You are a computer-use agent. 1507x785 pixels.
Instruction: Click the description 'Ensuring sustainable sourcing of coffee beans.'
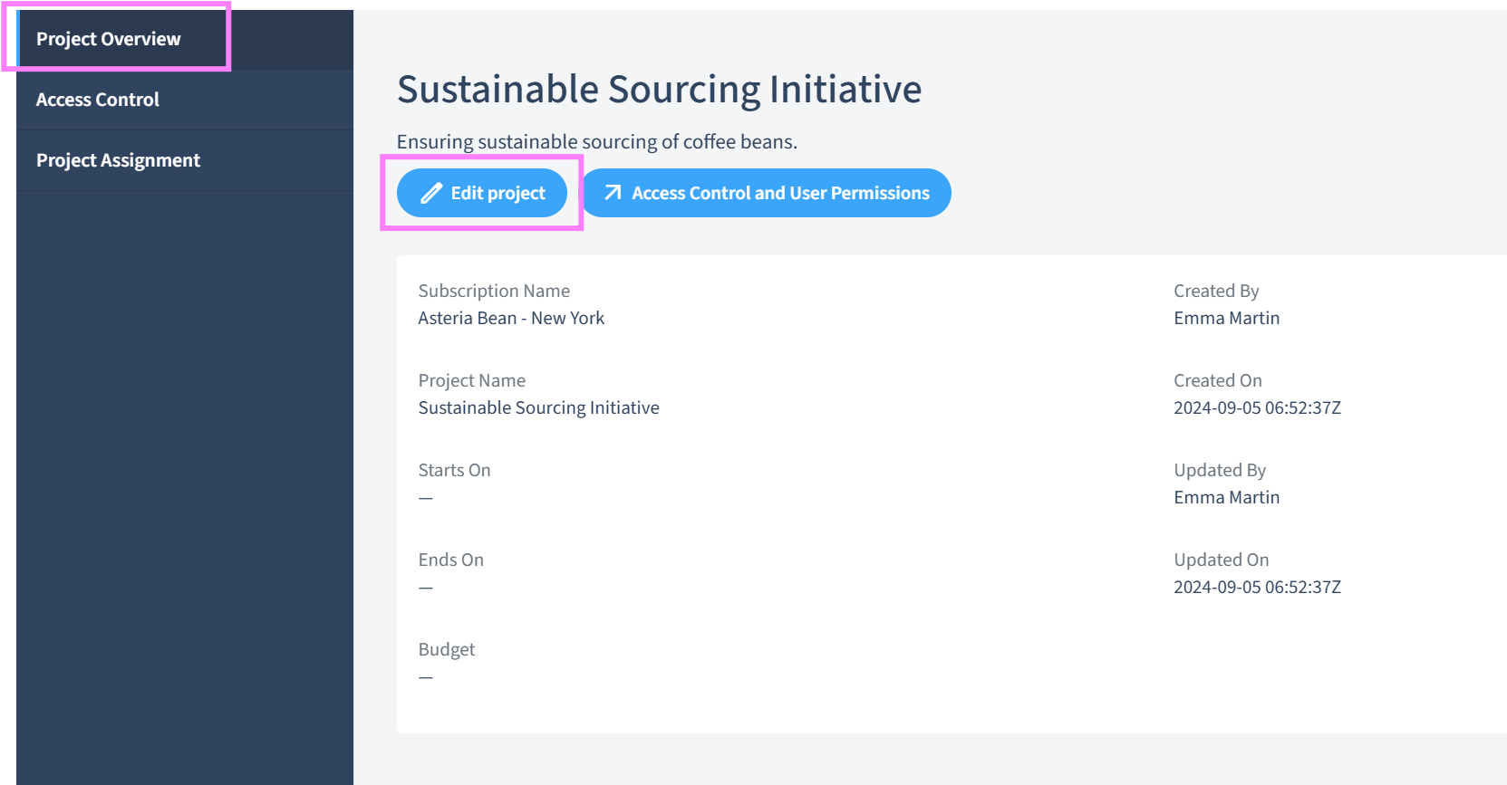[x=597, y=141]
